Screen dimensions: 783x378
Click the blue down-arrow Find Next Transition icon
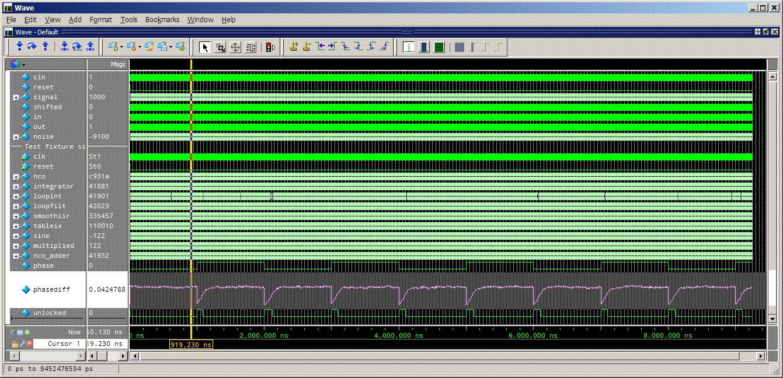pyautogui.click(x=19, y=47)
